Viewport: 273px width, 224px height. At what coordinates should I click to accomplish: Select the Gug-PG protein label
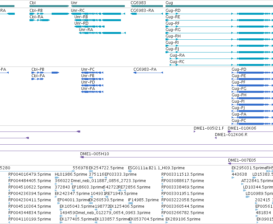(239, 89)
